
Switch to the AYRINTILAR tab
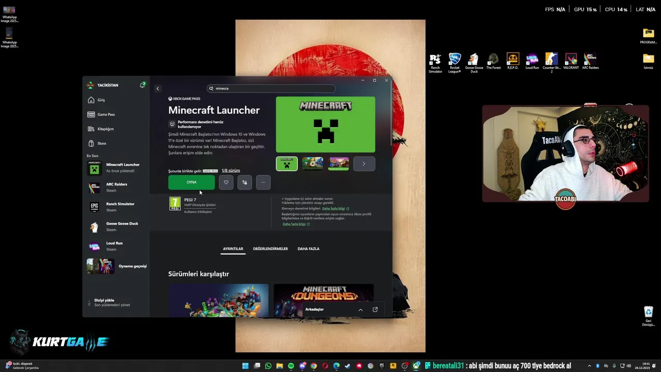click(x=233, y=249)
